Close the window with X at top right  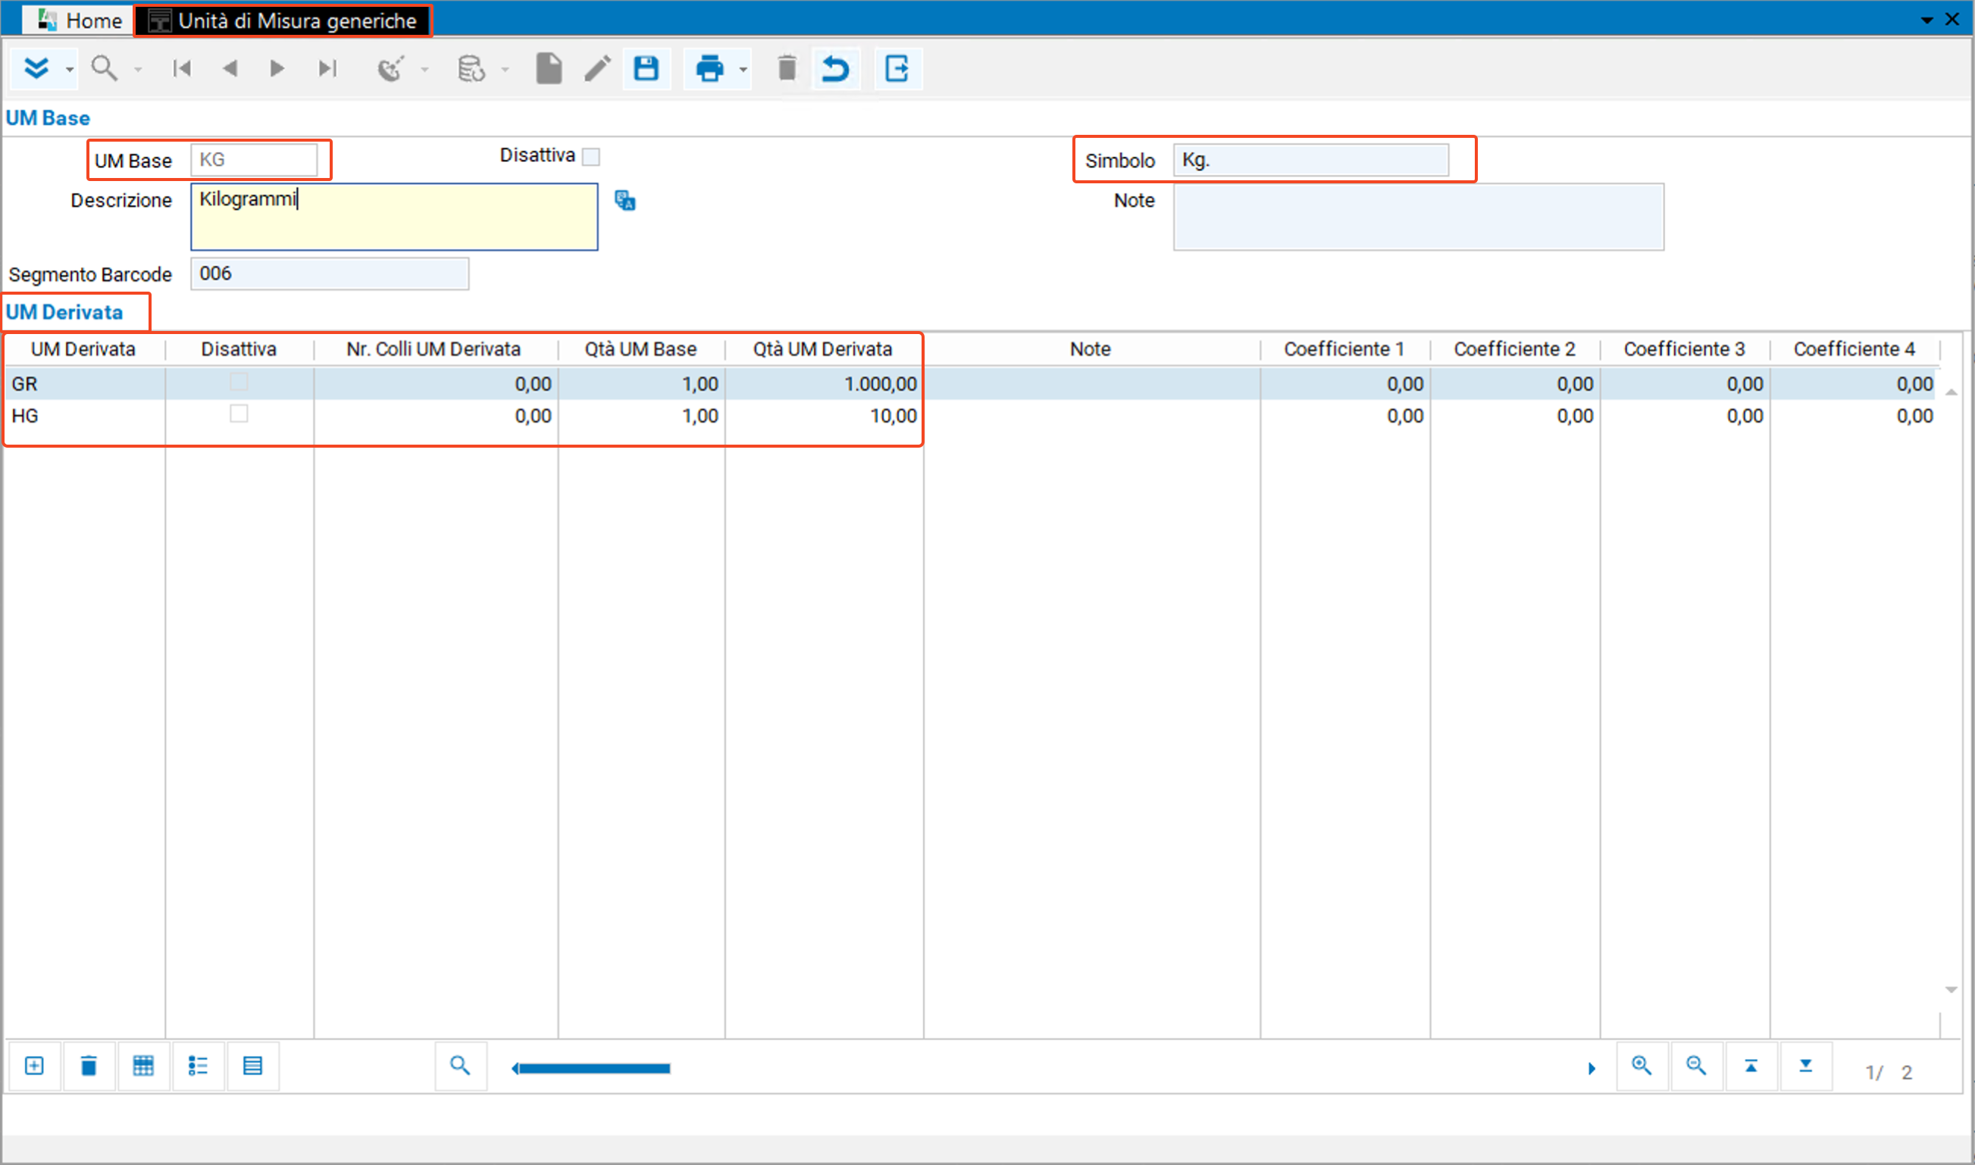point(1953,20)
